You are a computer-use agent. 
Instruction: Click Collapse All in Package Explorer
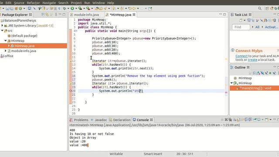pyautogui.click(x=43, y=14)
